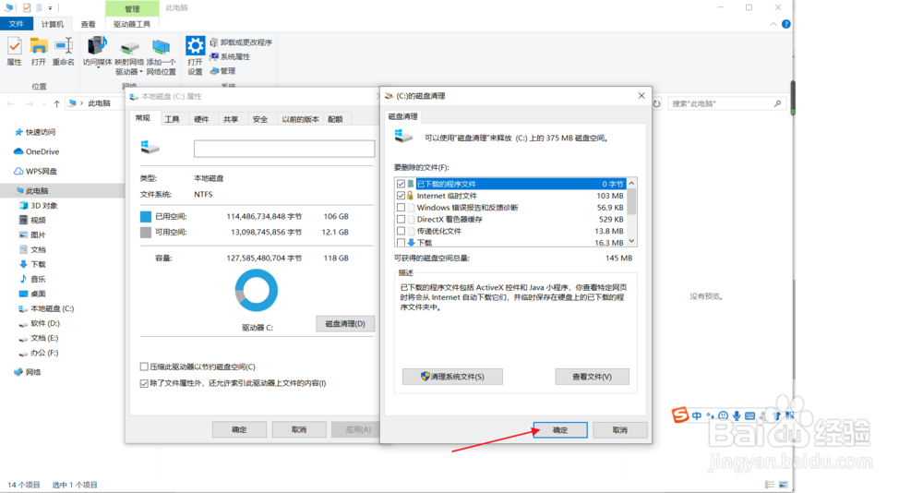Image resolution: width=923 pixels, height=493 pixels.
Task: Open the help question-mark icon
Action: pos(785,24)
